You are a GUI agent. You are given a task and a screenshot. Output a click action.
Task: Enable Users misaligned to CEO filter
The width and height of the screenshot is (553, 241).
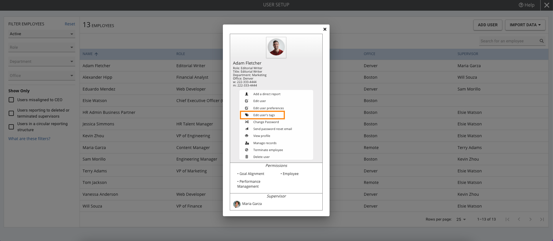pos(11,100)
